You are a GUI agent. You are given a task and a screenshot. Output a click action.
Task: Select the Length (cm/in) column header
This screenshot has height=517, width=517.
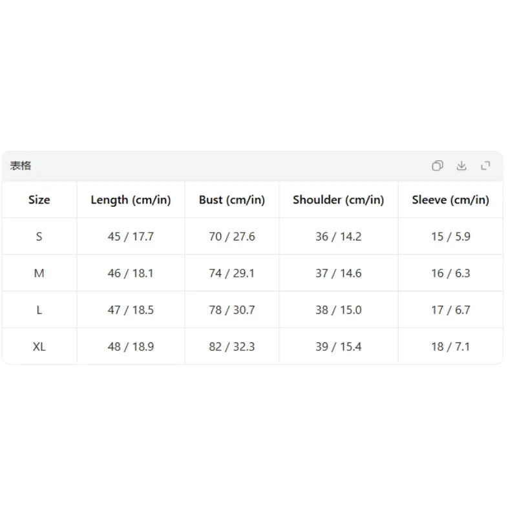click(131, 200)
